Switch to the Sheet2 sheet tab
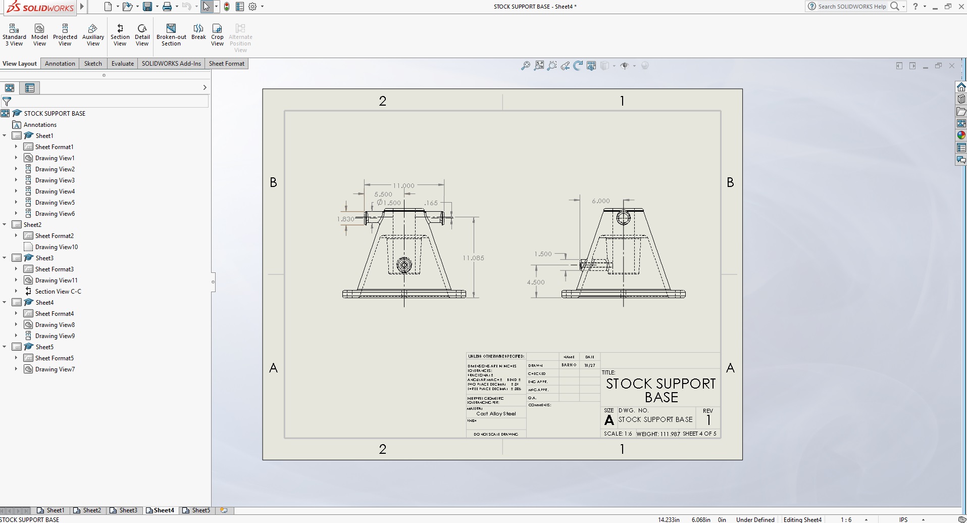The image size is (967, 523). pyautogui.click(x=91, y=510)
